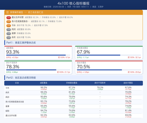Screen dimensions: 147x123
Task: Click the grey "1次" badge next to 湄潭
Action: coord(9,34)
